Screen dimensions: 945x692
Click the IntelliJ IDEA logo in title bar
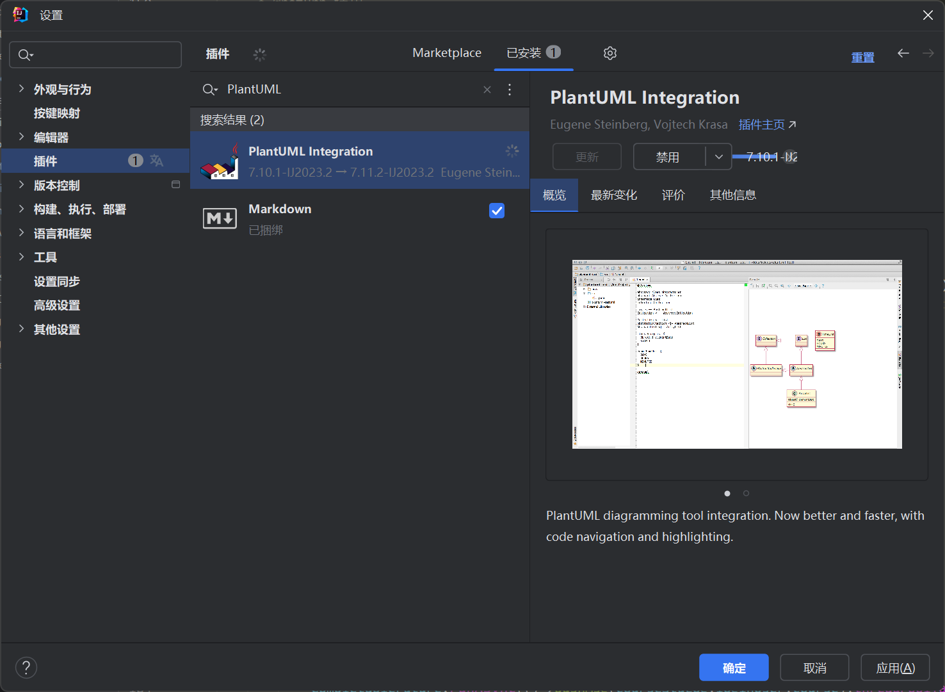tap(20, 15)
